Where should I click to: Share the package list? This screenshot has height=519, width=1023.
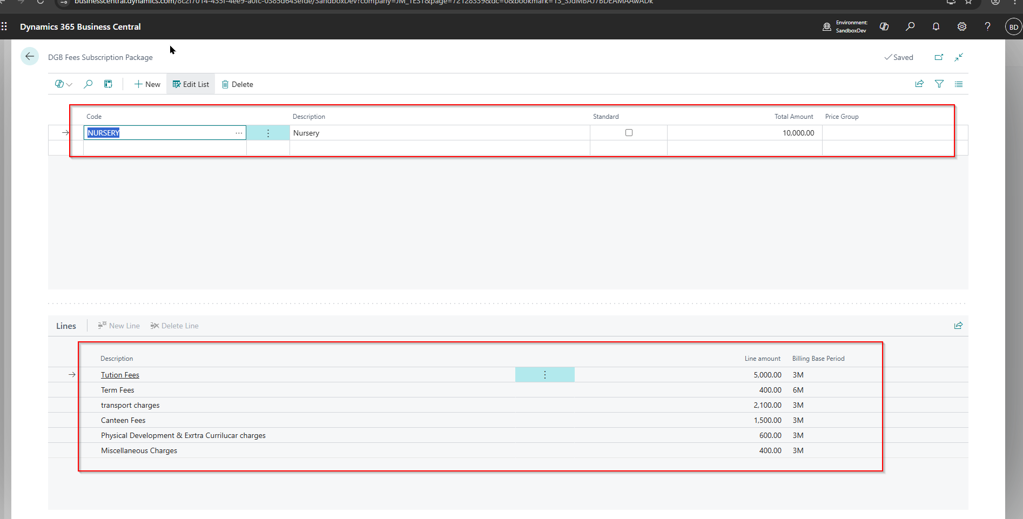(919, 84)
